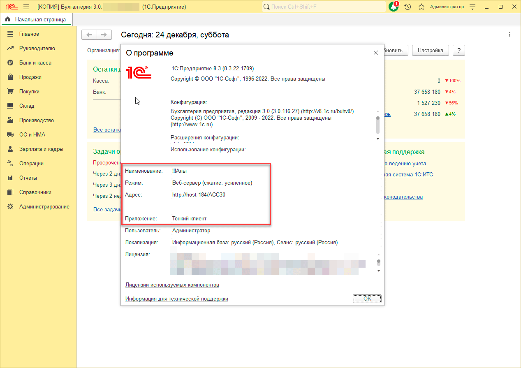The image size is (521, 368).
Task: Click the 1C logo in dialog
Action: click(139, 72)
